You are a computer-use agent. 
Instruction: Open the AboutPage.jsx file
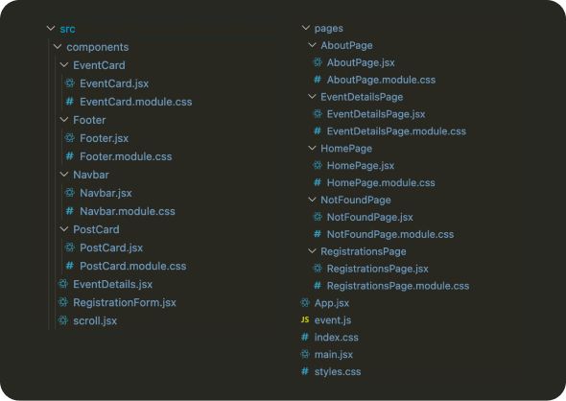click(361, 62)
